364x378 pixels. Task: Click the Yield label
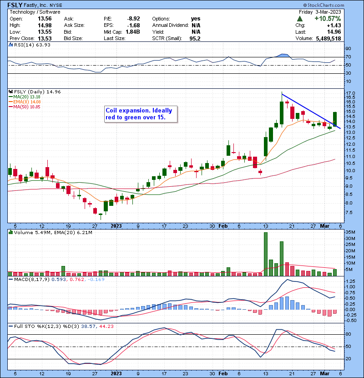point(158,32)
